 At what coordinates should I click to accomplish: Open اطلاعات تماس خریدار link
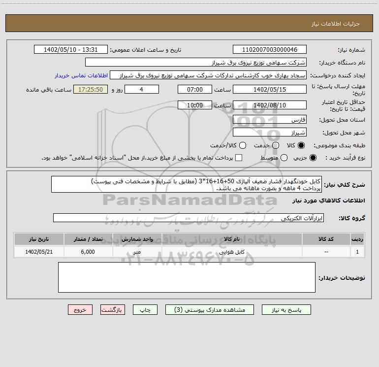coord(81,75)
